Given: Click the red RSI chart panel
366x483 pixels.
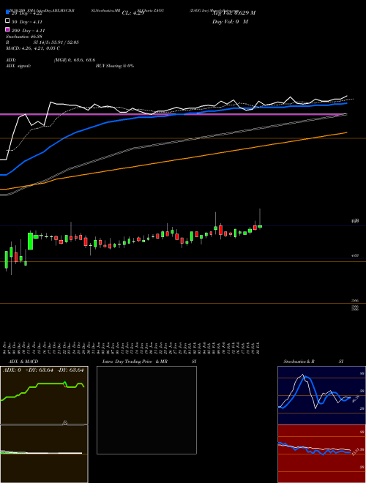Looking at the screenshot, I should tap(321, 454).
